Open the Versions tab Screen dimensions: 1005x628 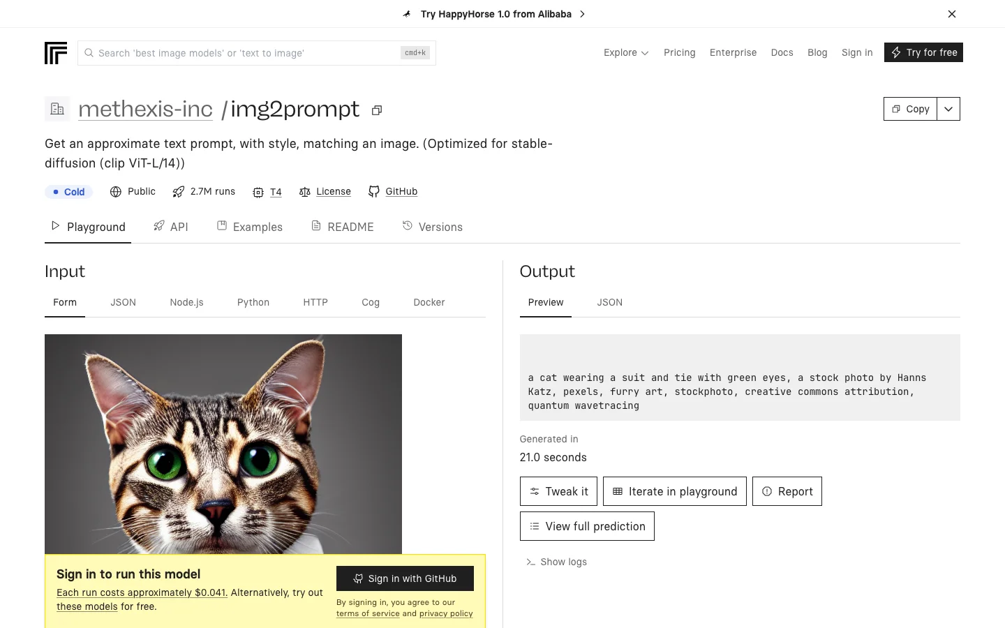[x=433, y=227]
